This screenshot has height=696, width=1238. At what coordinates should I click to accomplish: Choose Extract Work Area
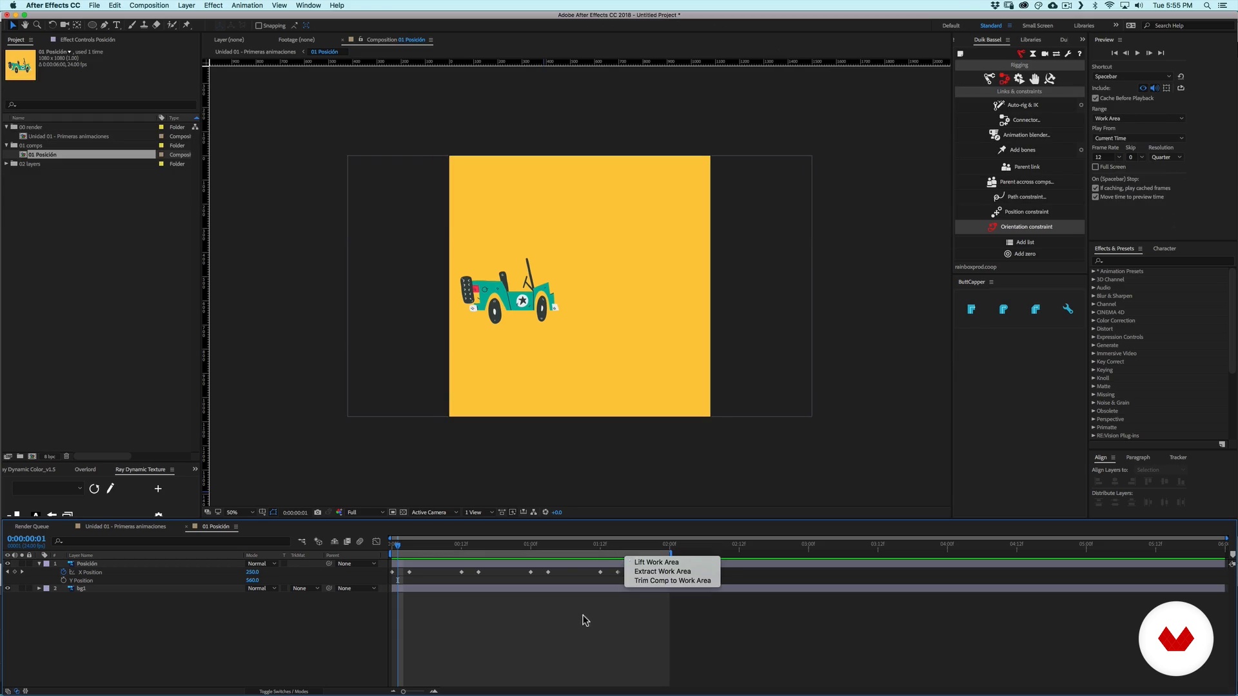pyautogui.click(x=662, y=571)
